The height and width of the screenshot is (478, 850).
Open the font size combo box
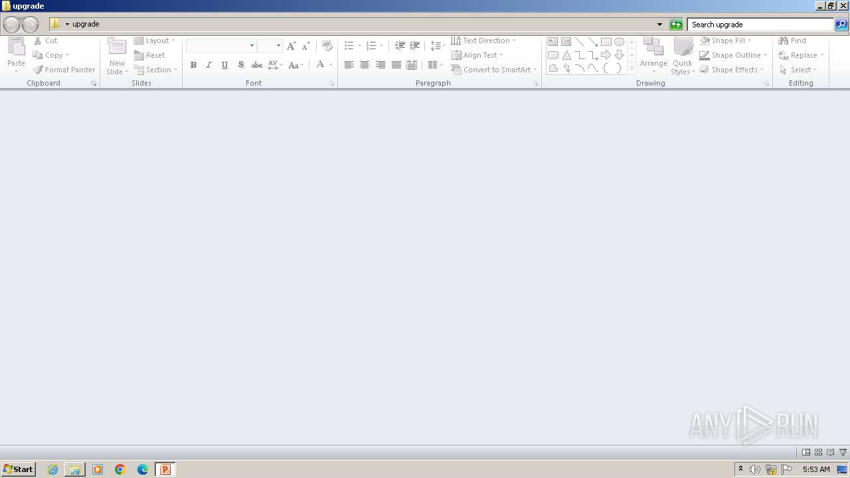(x=270, y=46)
